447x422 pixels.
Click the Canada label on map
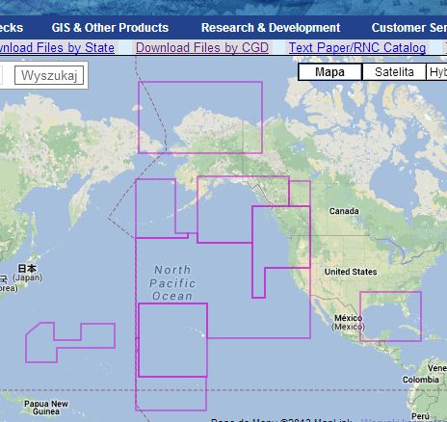(344, 211)
